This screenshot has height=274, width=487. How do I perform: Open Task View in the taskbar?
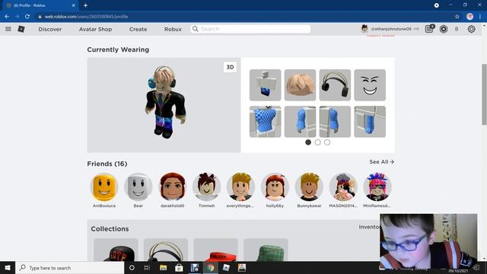[x=147, y=267]
